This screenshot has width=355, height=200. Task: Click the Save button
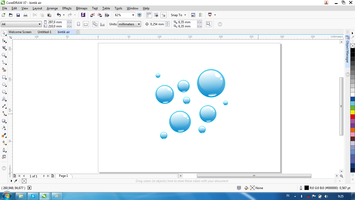[x=18, y=15]
